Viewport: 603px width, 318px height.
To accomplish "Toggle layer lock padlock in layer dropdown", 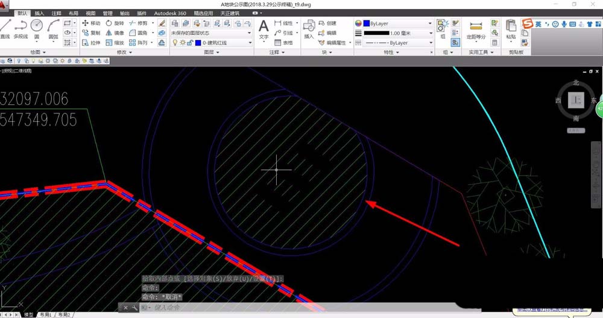I will 190,43.
